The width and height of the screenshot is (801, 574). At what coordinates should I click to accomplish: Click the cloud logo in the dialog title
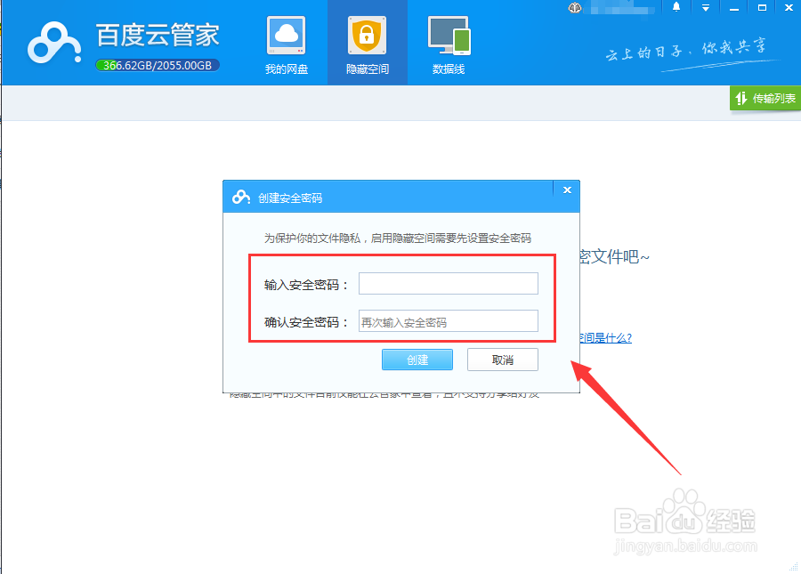241,198
